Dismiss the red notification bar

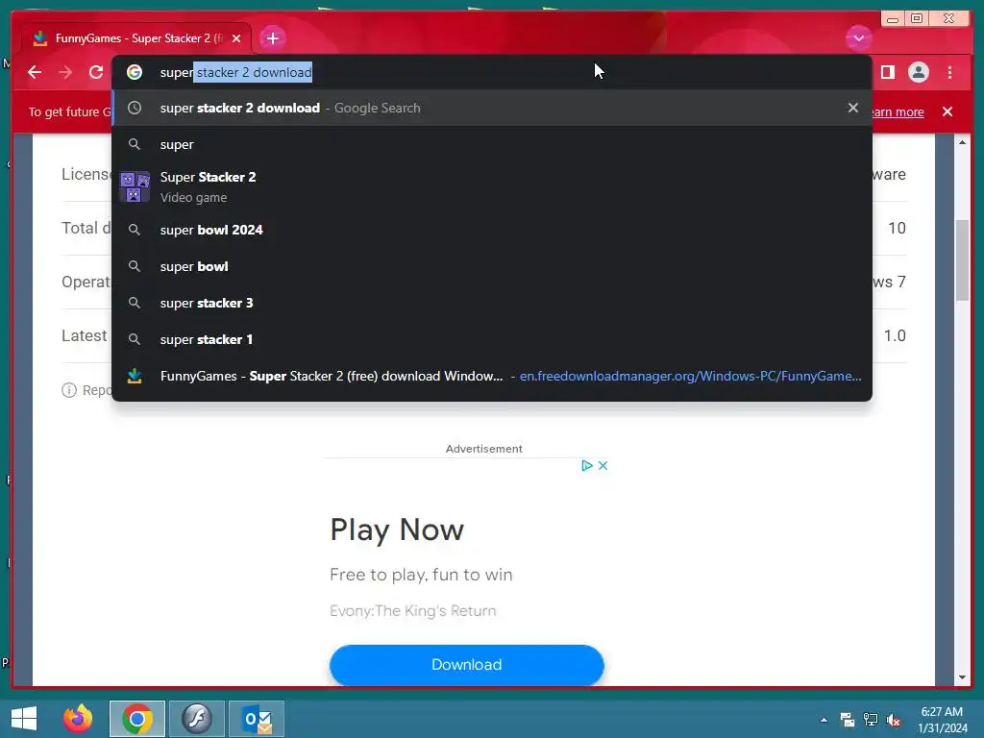point(947,111)
